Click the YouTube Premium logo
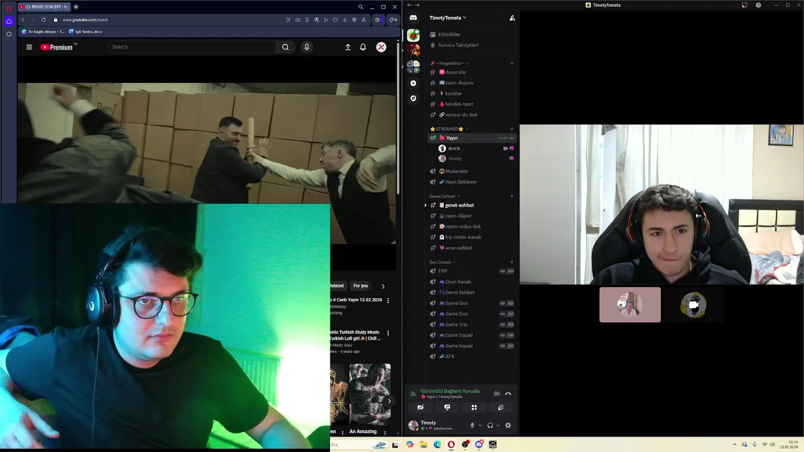804x452 pixels. pyautogui.click(x=58, y=47)
